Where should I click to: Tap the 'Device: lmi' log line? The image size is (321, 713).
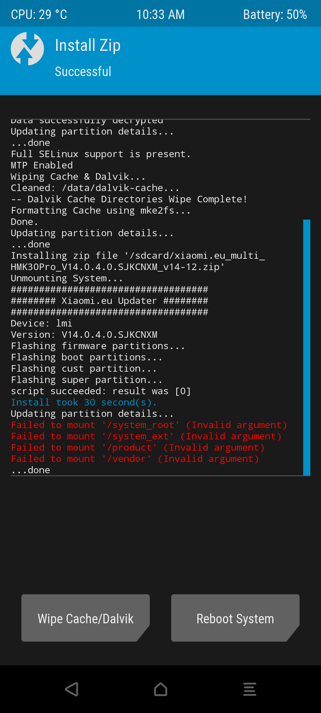tap(42, 324)
